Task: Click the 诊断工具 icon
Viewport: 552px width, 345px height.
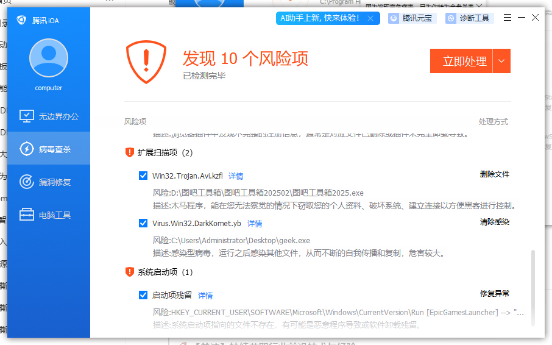Action: [451, 18]
